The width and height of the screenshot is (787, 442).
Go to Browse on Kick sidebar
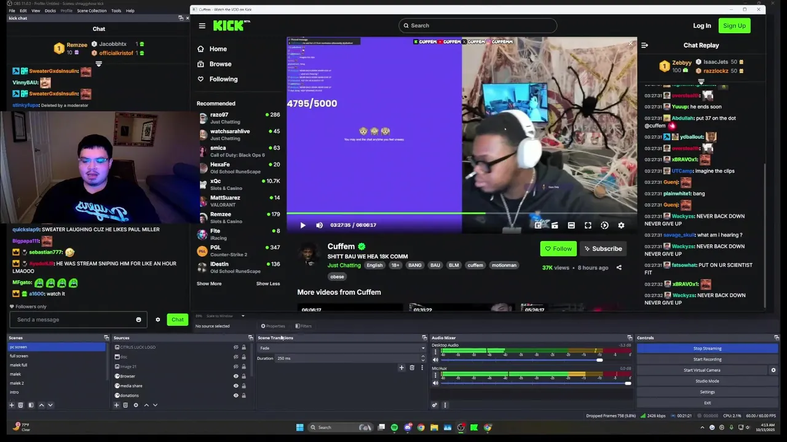[220, 64]
